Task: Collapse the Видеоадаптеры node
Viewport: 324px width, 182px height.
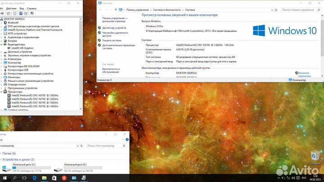Action: (1, 44)
